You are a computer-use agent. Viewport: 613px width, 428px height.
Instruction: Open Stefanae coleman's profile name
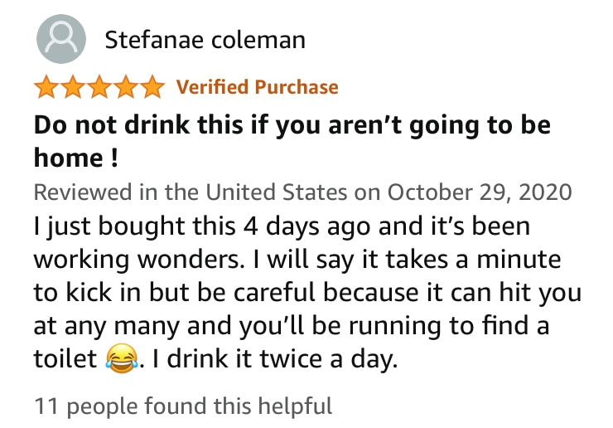tap(205, 40)
